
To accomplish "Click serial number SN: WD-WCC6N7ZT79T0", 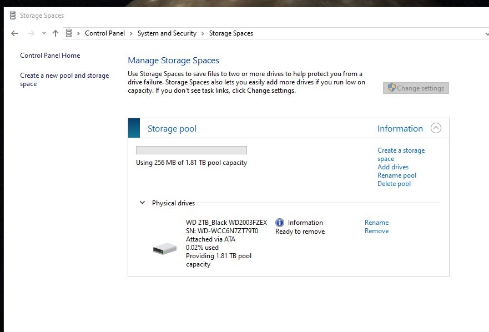I will pos(222,231).
